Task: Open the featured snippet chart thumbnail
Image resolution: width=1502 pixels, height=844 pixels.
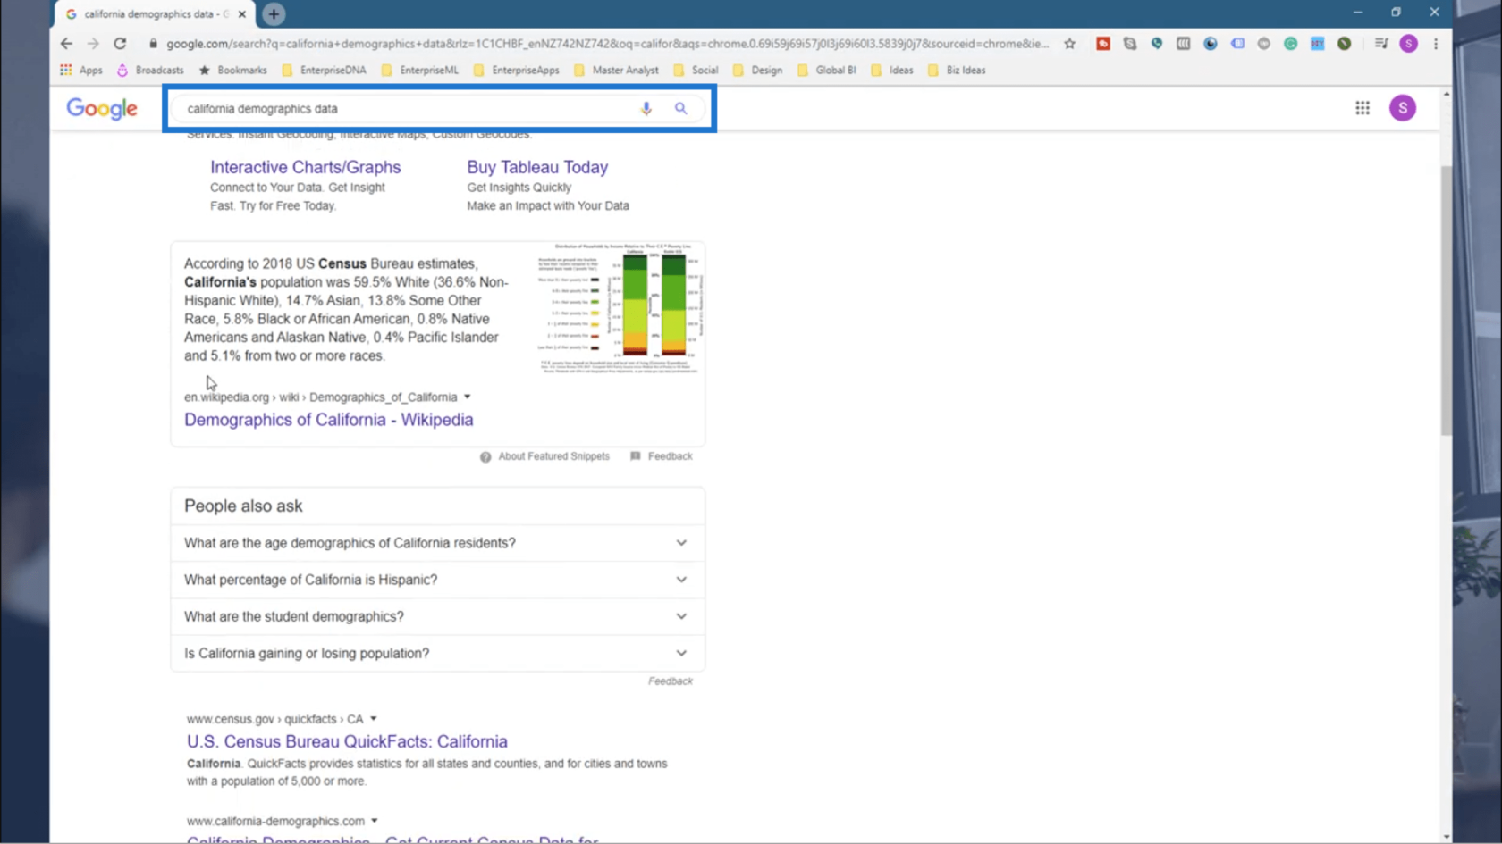Action: click(620, 309)
